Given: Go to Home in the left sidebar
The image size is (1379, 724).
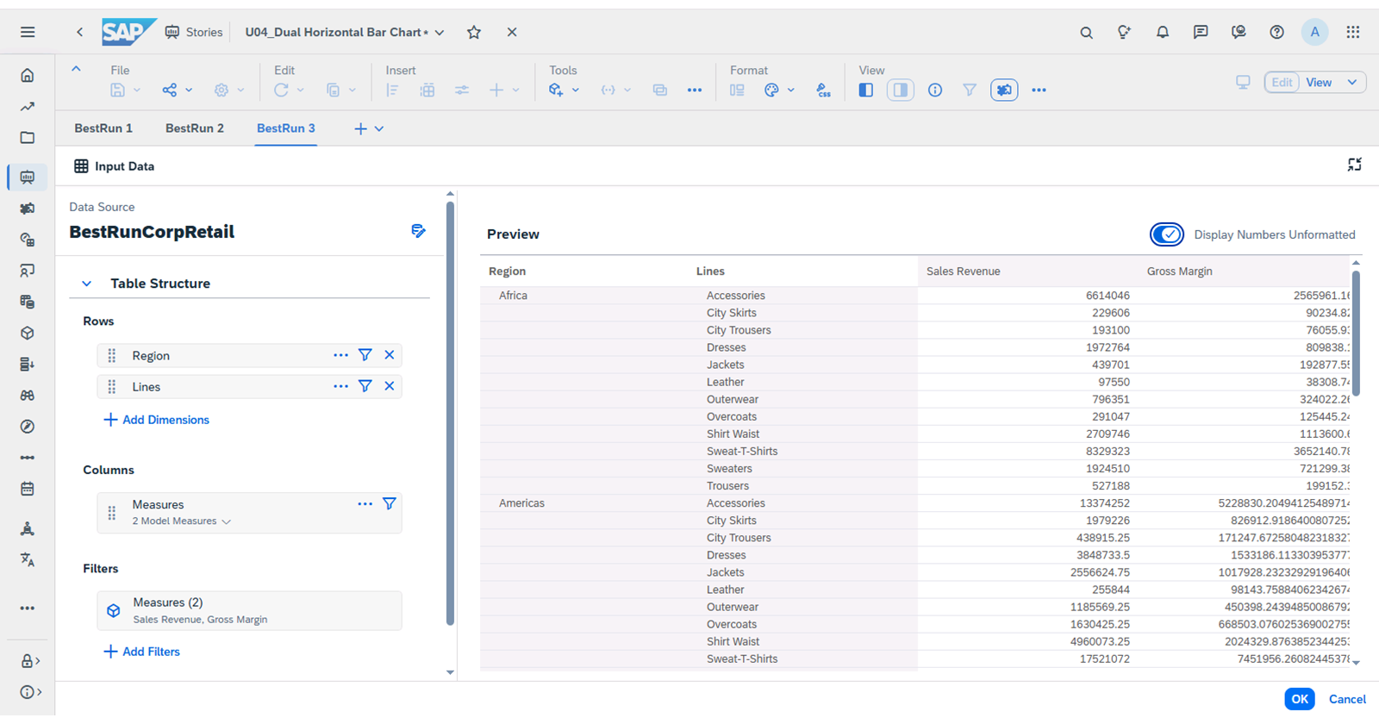Looking at the screenshot, I should tap(28, 76).
